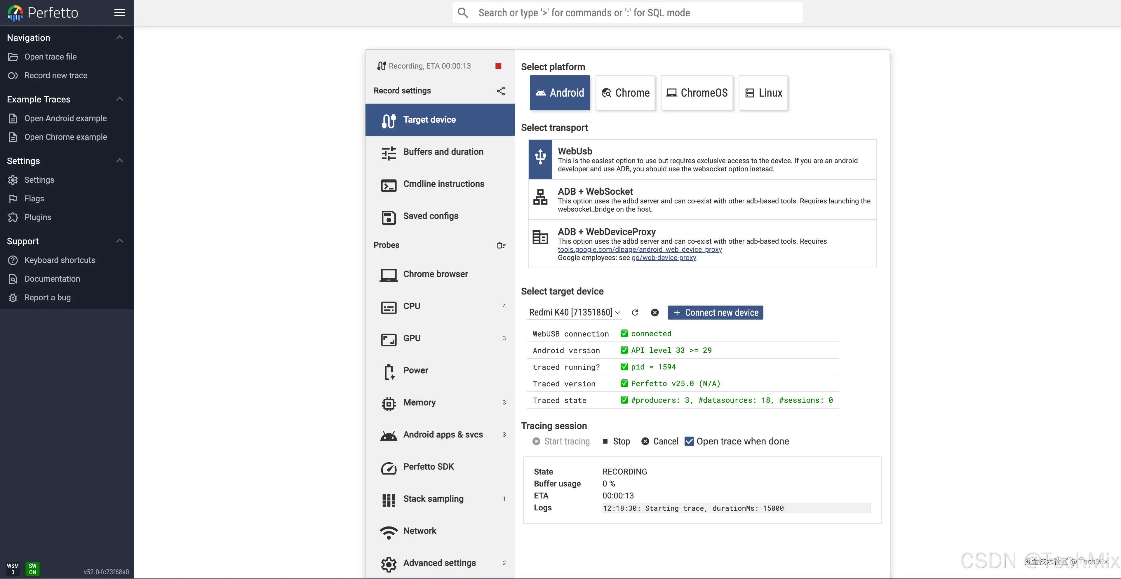Collapse the Navigation sidebar section

120,38
